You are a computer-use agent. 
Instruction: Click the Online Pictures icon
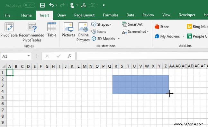click(x=83, y=32)
